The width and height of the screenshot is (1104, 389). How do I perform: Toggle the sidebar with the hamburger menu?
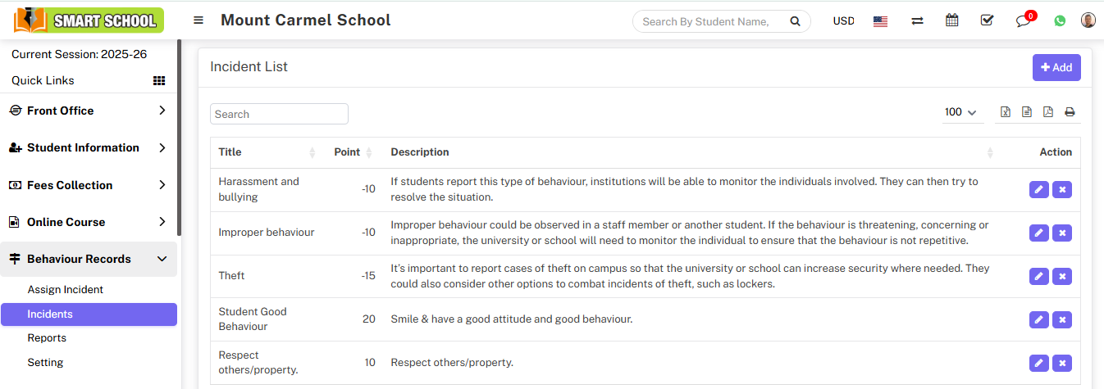click(198, 20)
